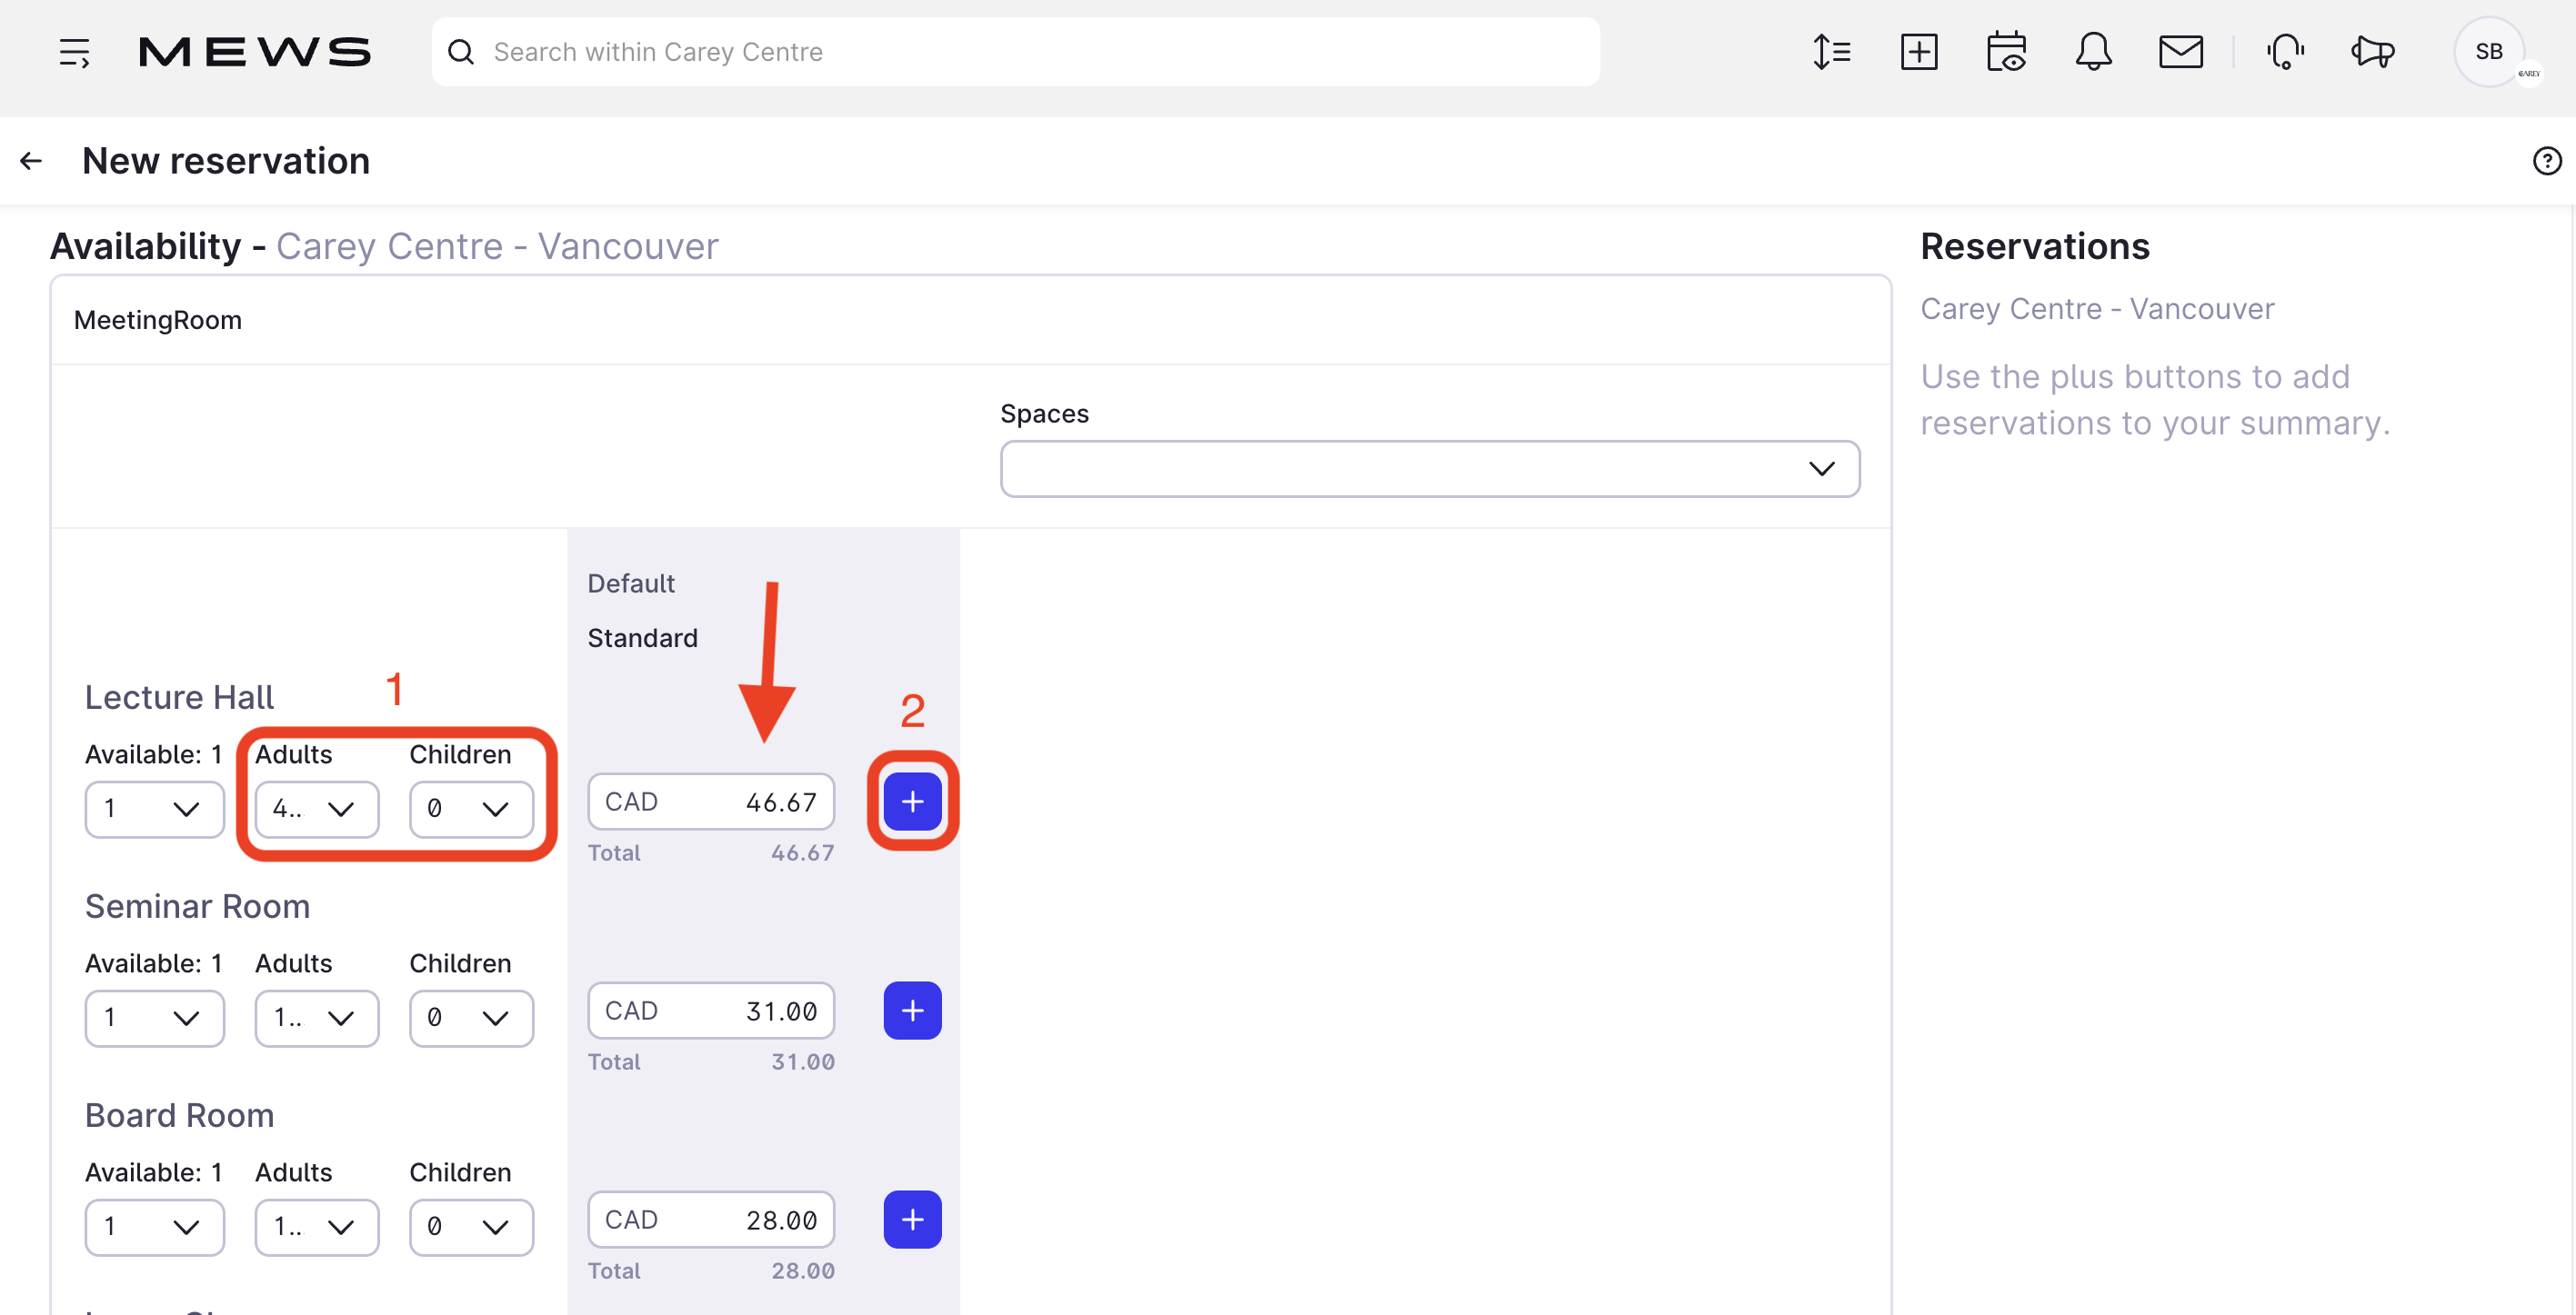Add Board Room reservation with plus button
The image size is (2576, 1315).
(x=912, y=1219)
